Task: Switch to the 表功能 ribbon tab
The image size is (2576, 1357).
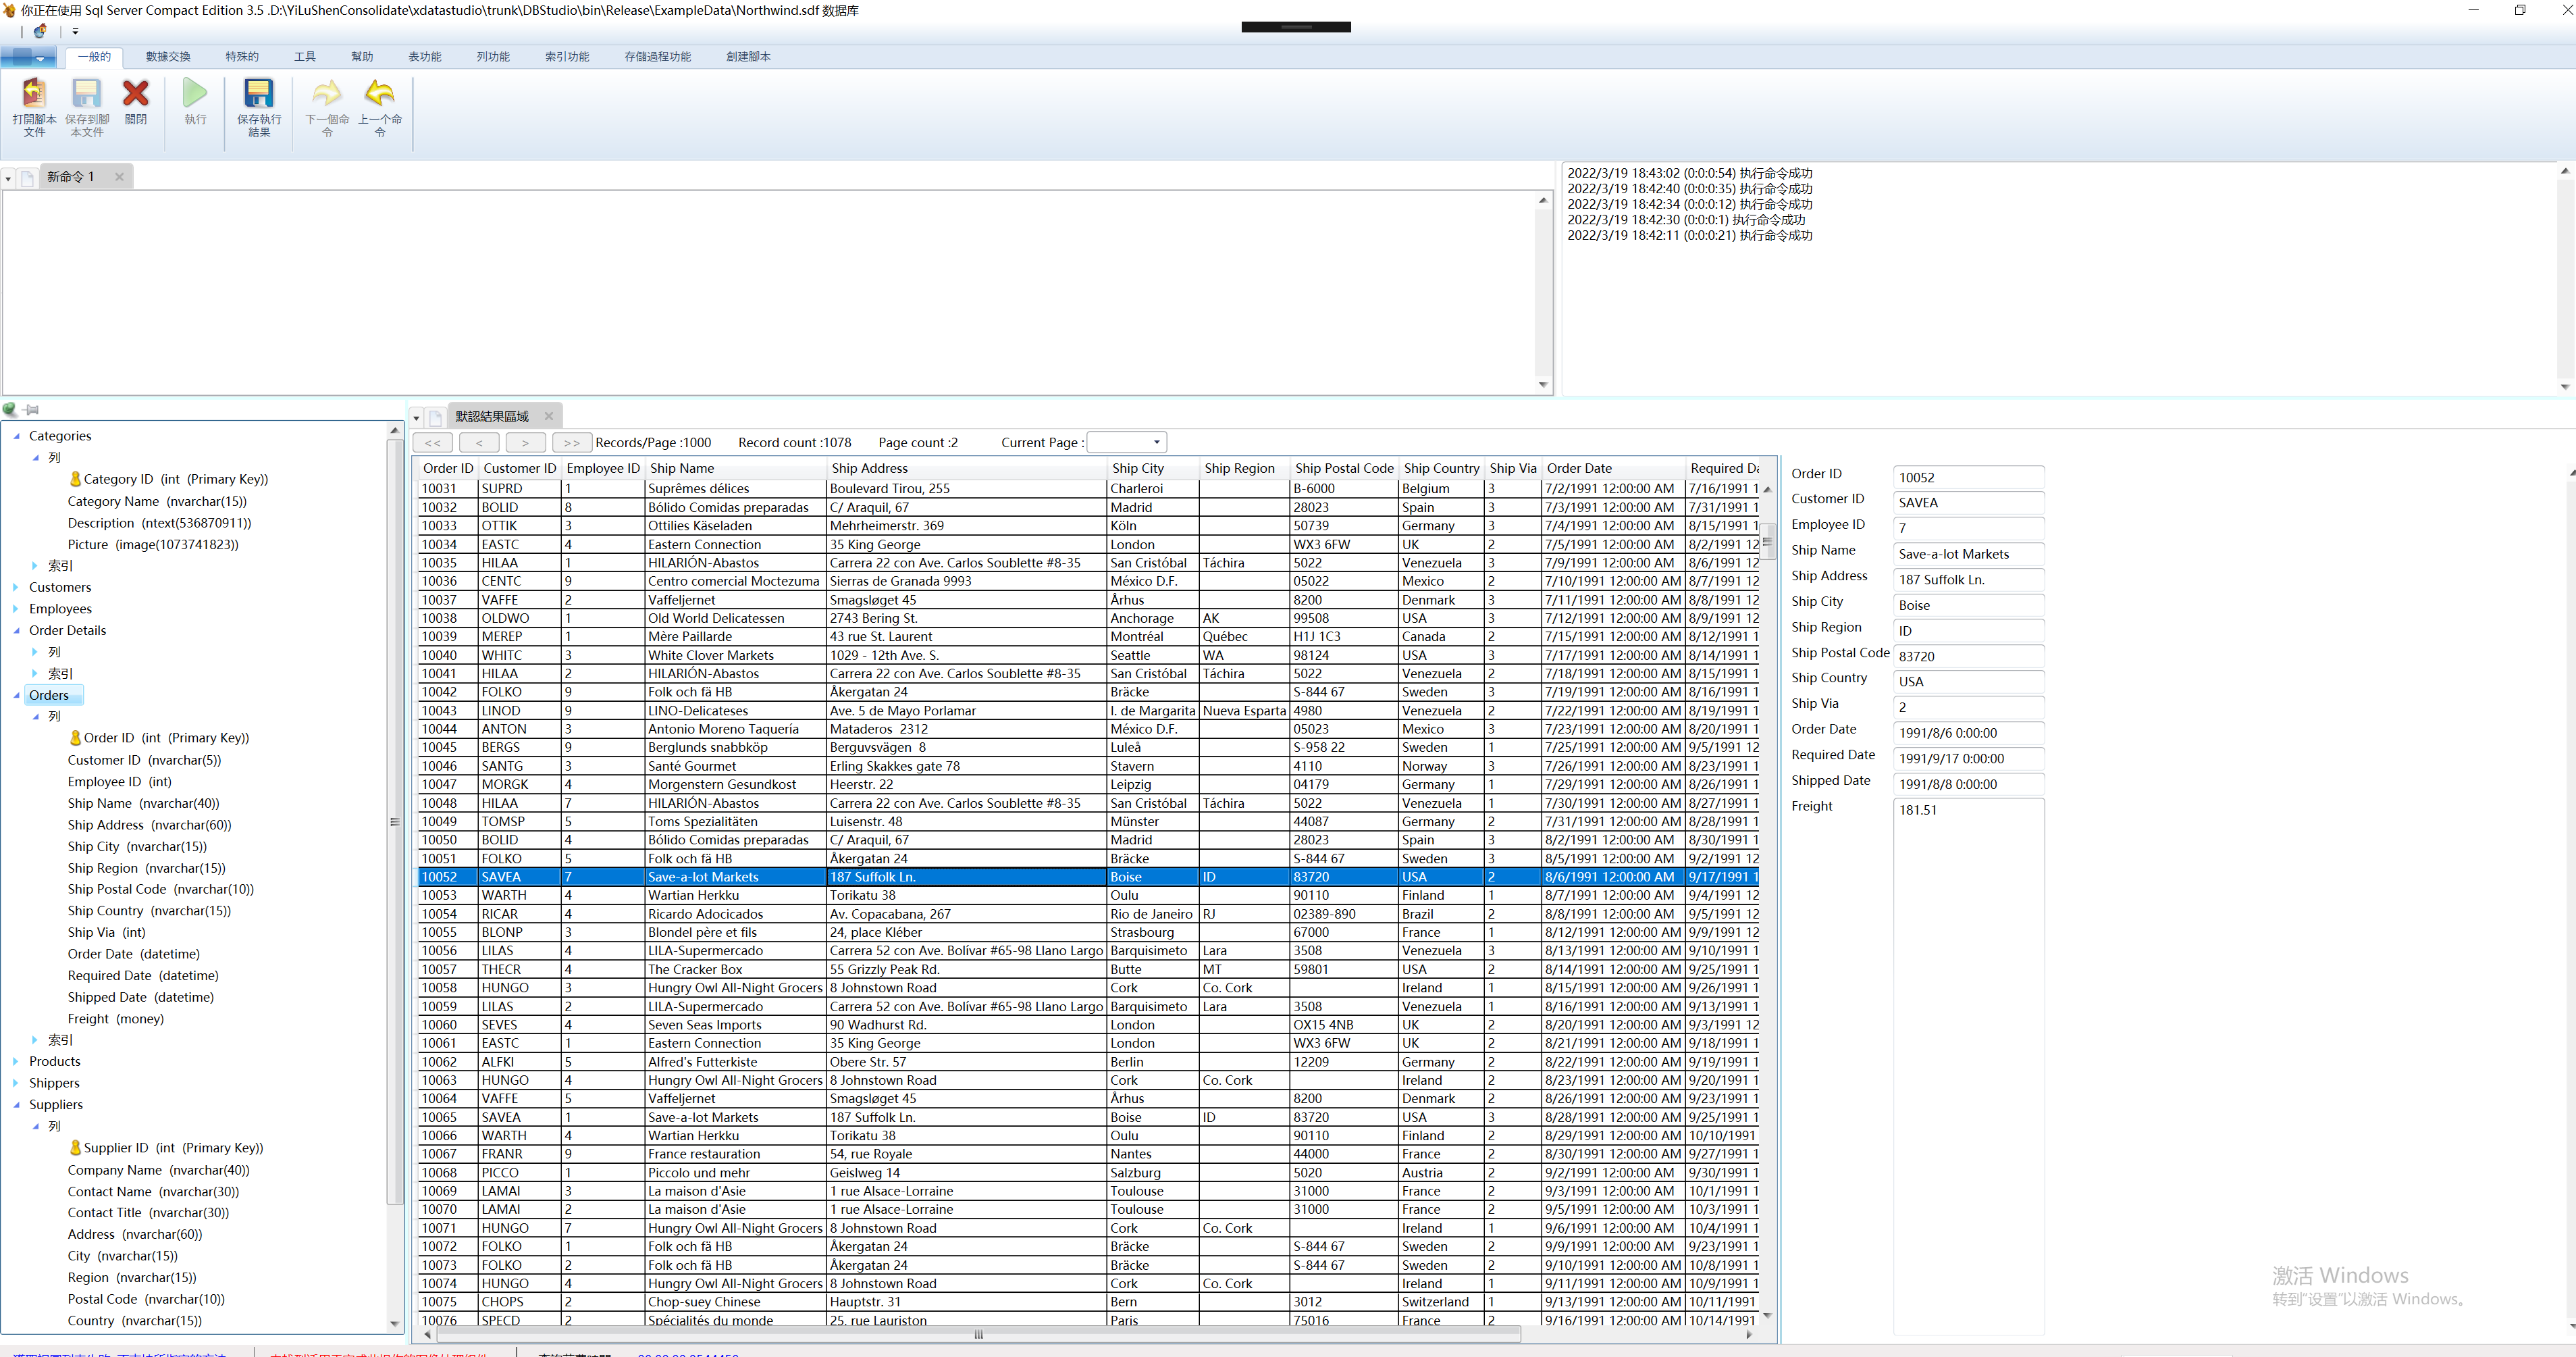Action: 424,57
